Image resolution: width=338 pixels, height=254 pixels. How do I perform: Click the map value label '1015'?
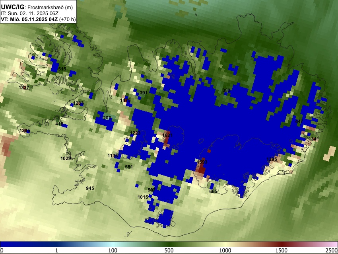(143, 197)
